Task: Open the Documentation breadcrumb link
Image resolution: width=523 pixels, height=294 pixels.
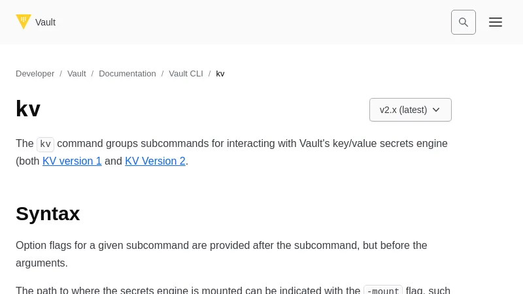Action: 127,74
